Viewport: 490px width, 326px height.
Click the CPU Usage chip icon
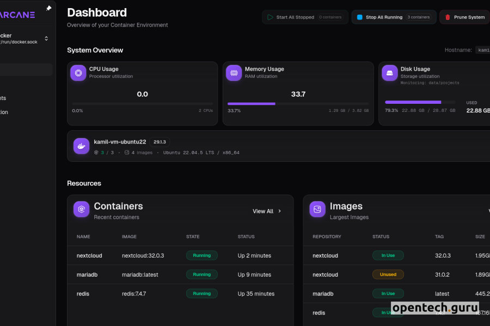[x=78, y=73]
